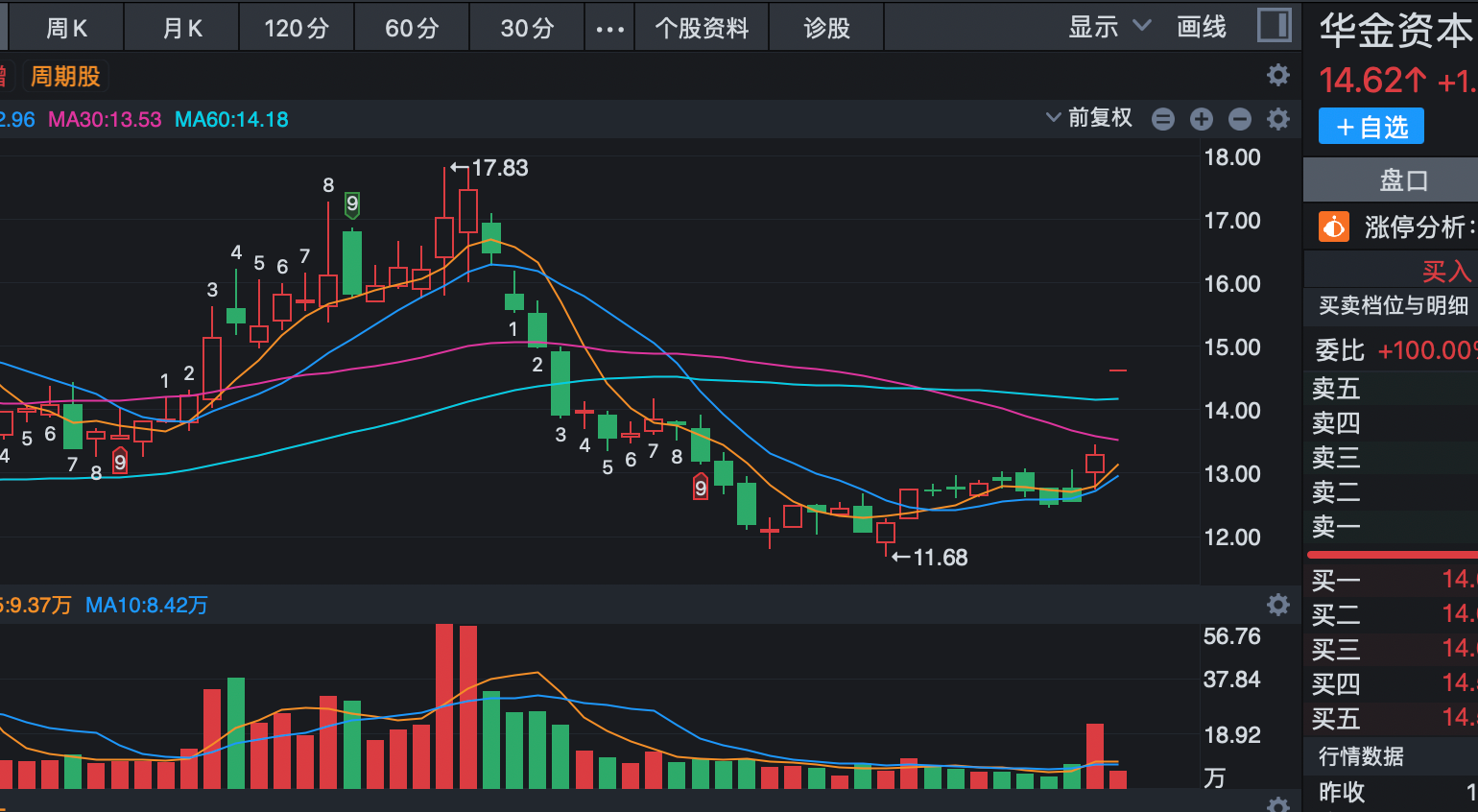Expand the 显示 display dropdown
Image resolution: width=1478 pixels, height=812 pixels.
[x=1109, y=27]
